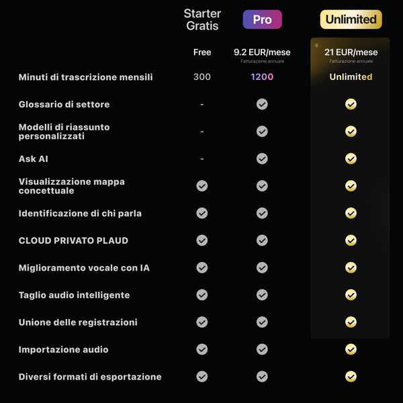Click the Ask AI feature label

(x=34, y=159)
